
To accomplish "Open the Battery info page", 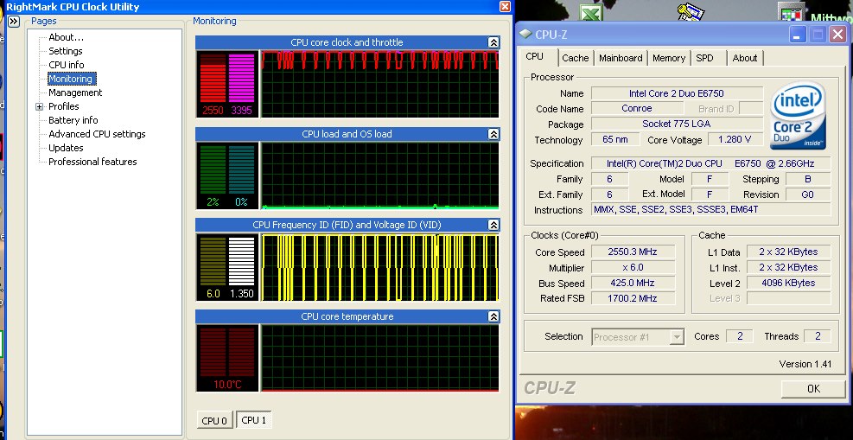I will coord(73,120).
